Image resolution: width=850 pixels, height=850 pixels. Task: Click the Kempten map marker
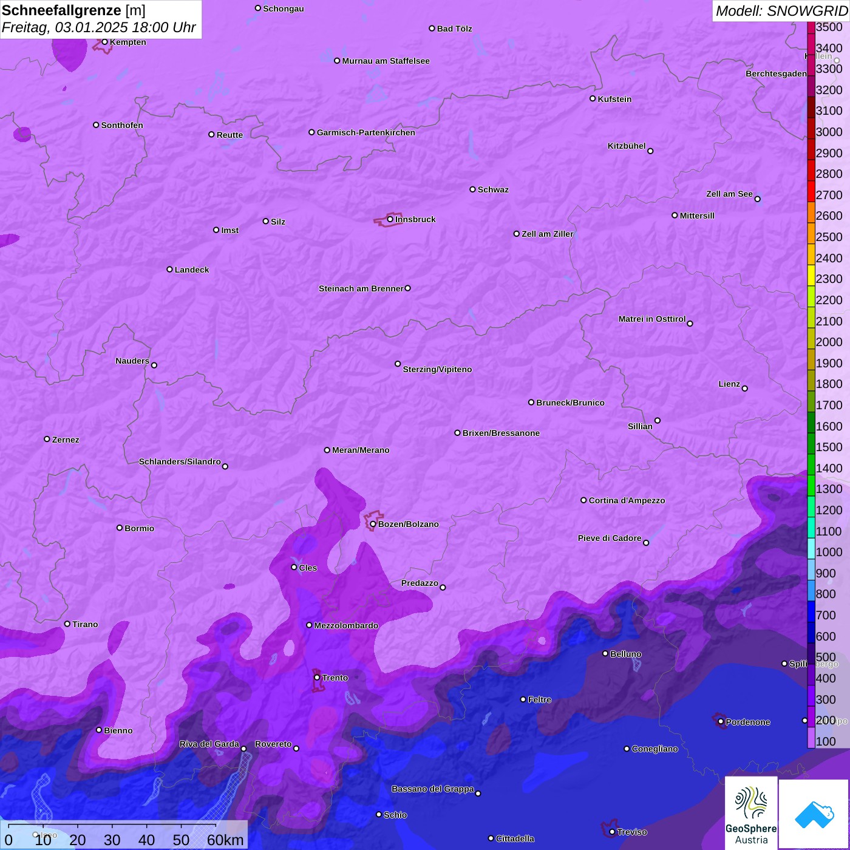tap(104, 42)
